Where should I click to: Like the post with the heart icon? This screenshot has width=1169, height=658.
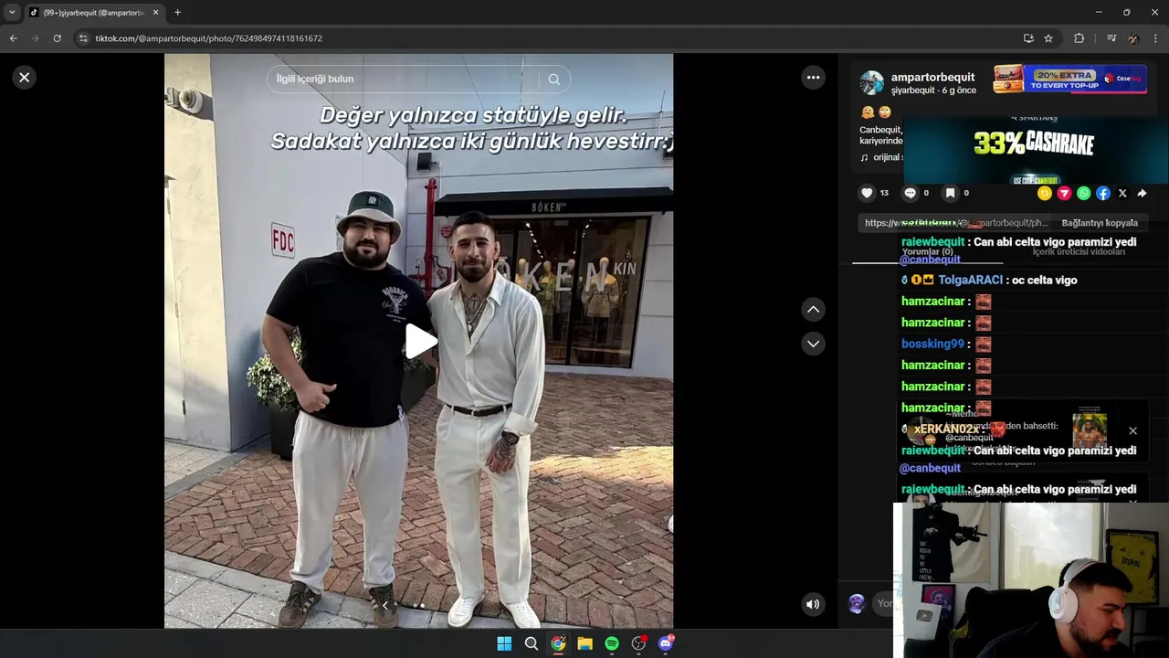point(867,193)
